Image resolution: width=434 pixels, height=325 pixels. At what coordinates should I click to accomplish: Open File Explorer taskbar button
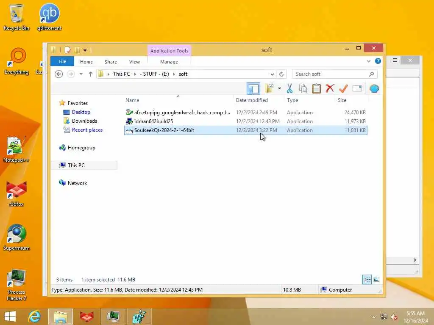[61, 317]
